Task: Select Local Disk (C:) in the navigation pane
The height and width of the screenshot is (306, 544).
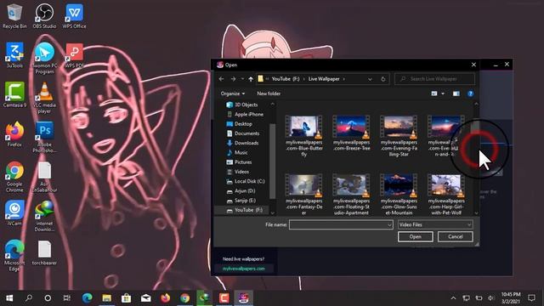Action: pyautogui.click(x=249, y=181)
